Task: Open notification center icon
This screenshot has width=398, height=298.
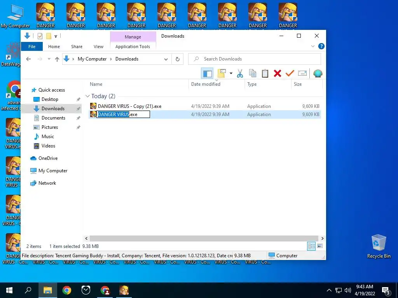Action: [386, 290]
